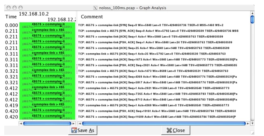Click the X11 icon in the title bar
The image size is (264, 136).
[95, 8]
